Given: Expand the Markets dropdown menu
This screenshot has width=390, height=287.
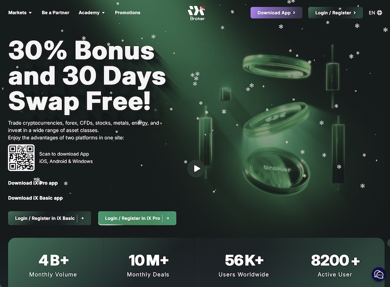Looking at the screenshot, I should tap(20, 13).
